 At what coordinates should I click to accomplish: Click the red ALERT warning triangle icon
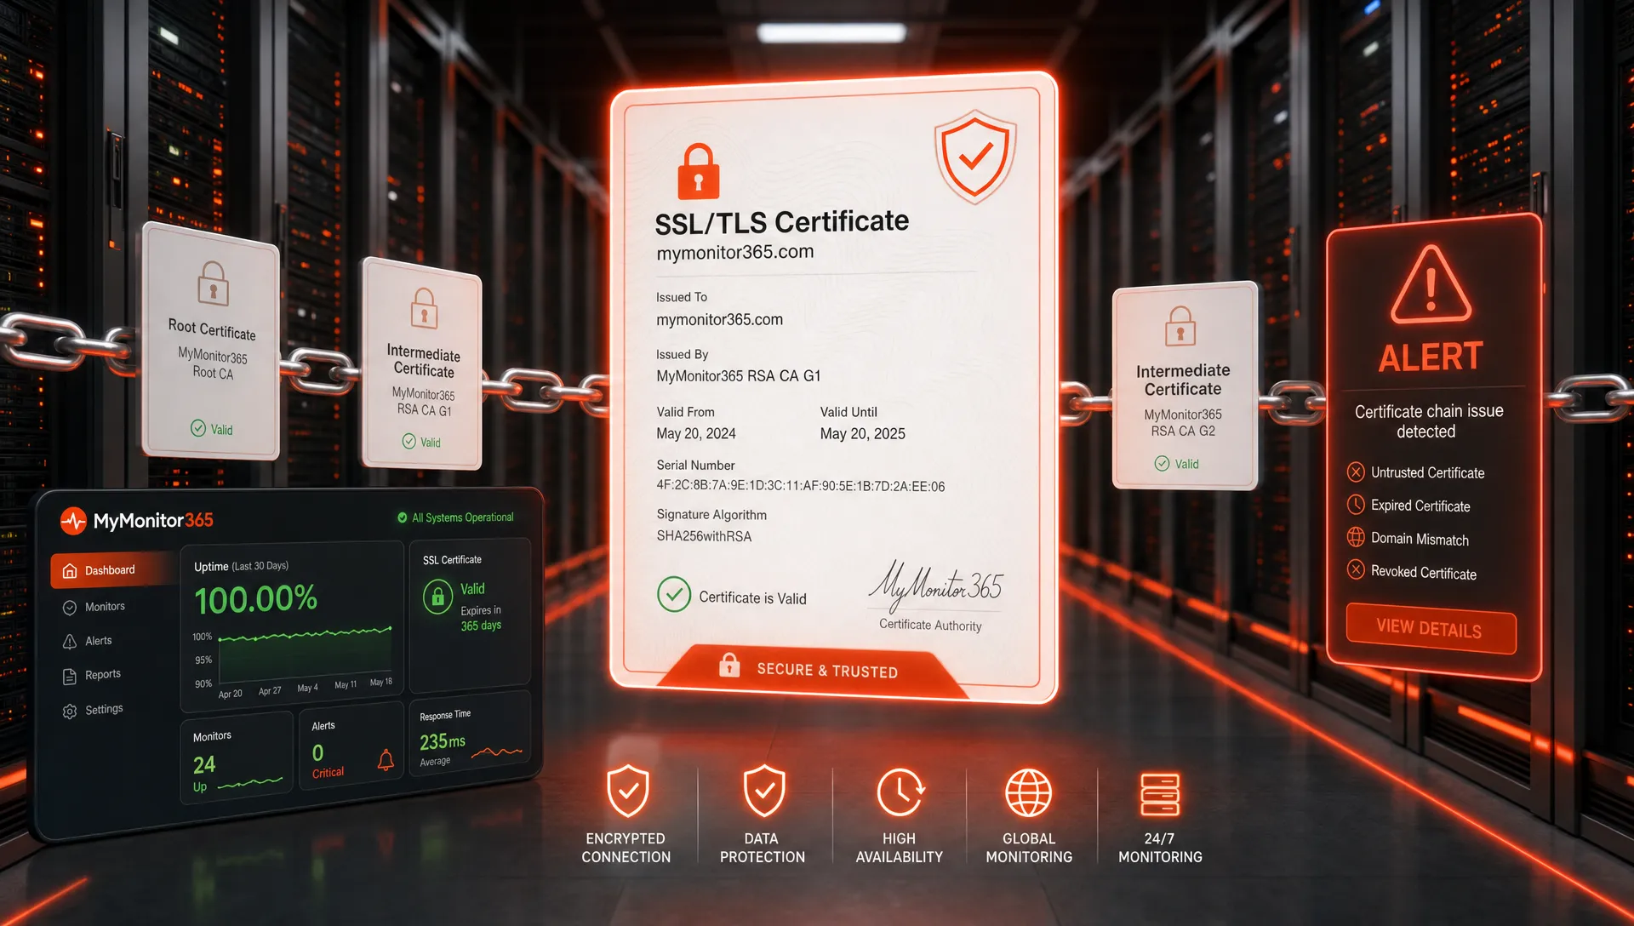point(1431,285)
